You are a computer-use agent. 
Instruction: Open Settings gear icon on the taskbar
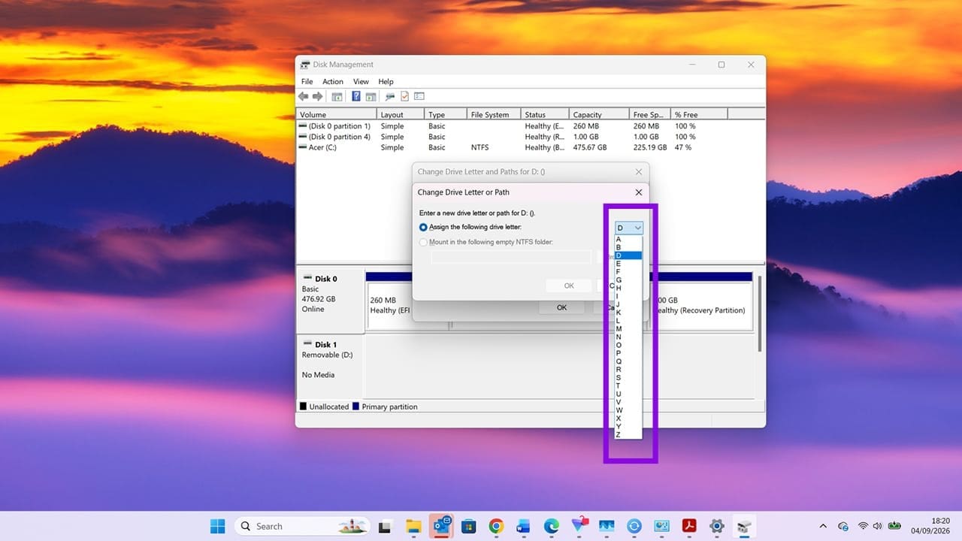[x=717, y=526]
